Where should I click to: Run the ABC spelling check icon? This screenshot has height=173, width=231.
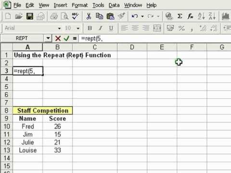click(x=75, y=16)
